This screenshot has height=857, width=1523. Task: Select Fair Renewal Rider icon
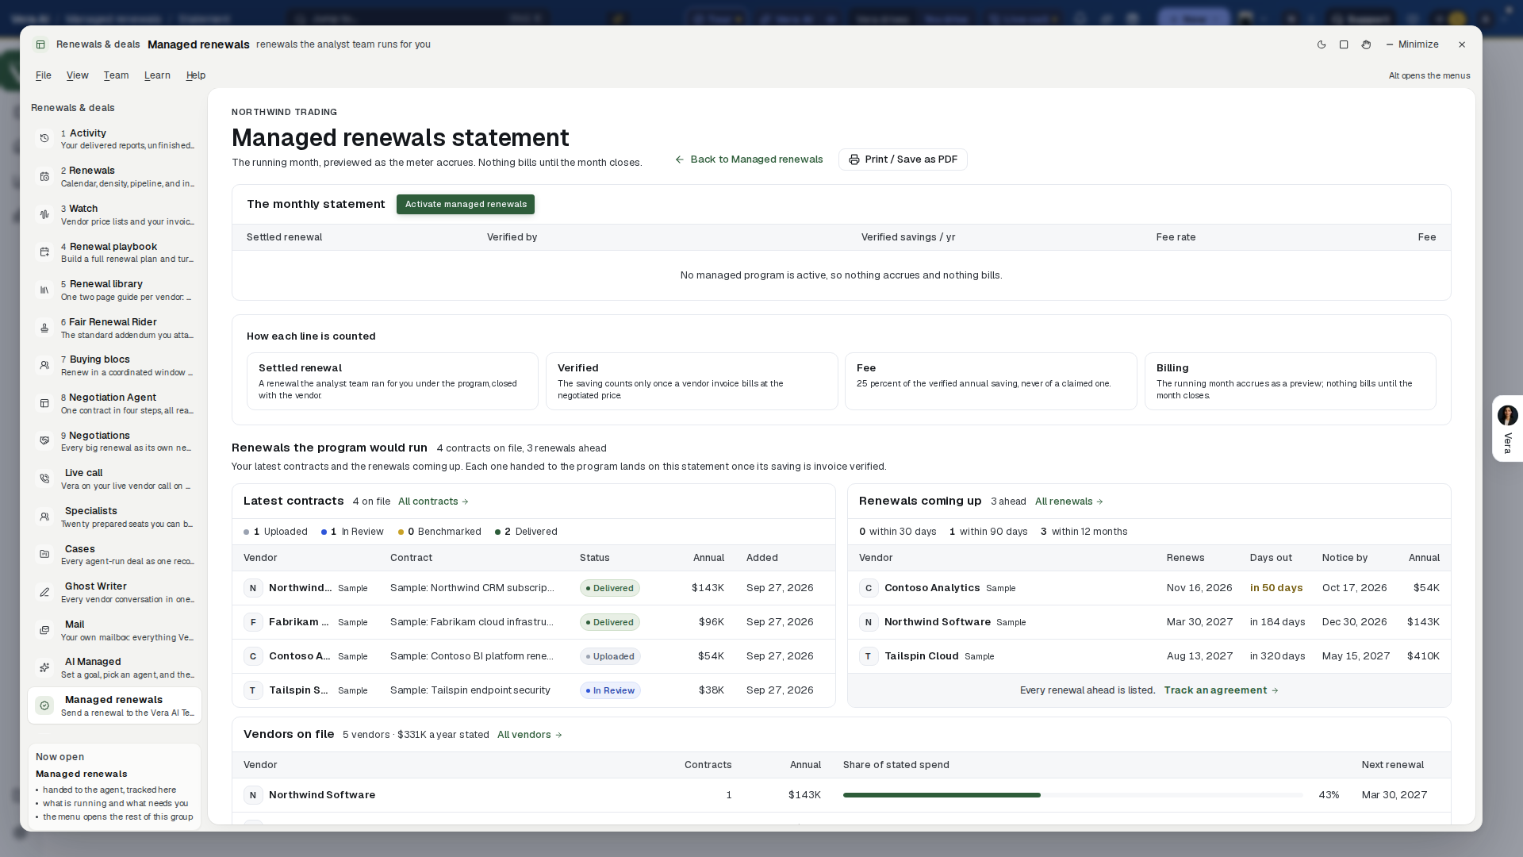pyautogui.click(x=44, y=328)
